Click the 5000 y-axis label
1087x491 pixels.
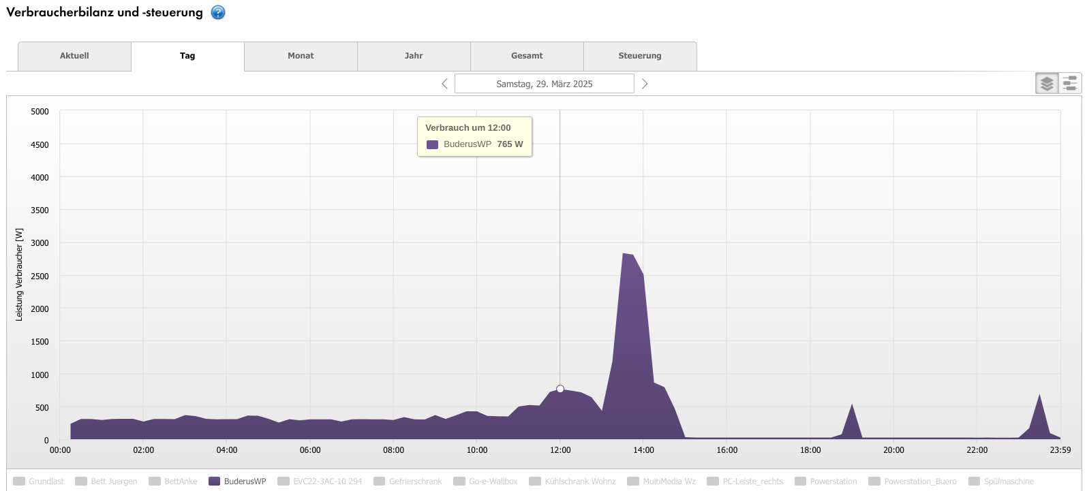[40, 112]
